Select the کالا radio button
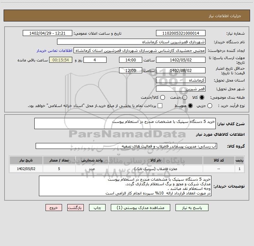254x246 pixels. pos(202,97)
